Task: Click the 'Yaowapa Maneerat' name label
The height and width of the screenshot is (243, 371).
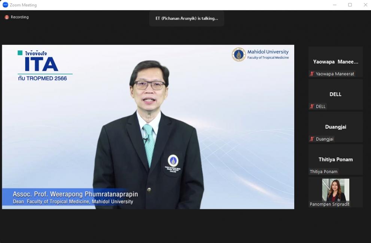Action: pos(335,74)
